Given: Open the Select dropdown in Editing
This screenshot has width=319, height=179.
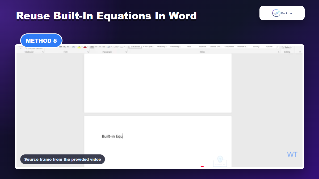Looking at the screenshot, I should [287, 47].
